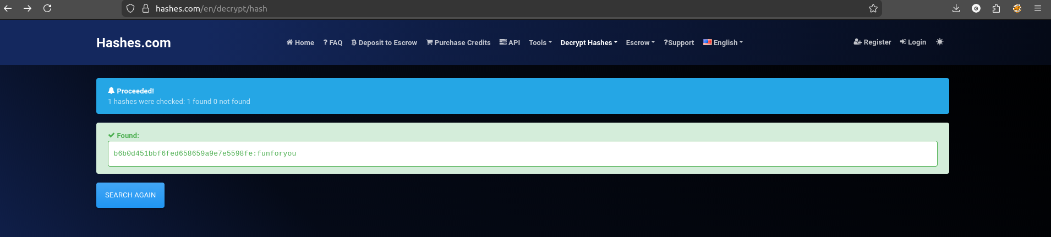Click the browser back arrow

click(x=8, y=8)
